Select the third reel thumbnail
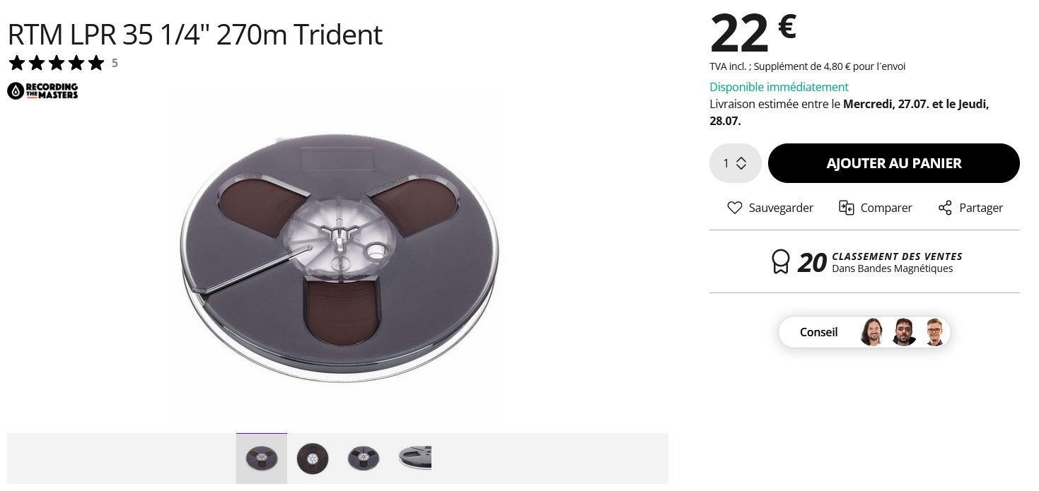The width and height of the screenshot is (1039, 491). click(x=364, y=459)
